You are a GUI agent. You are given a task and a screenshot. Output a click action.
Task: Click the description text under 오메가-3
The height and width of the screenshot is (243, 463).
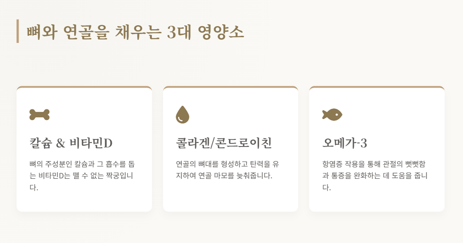[375, 176]
